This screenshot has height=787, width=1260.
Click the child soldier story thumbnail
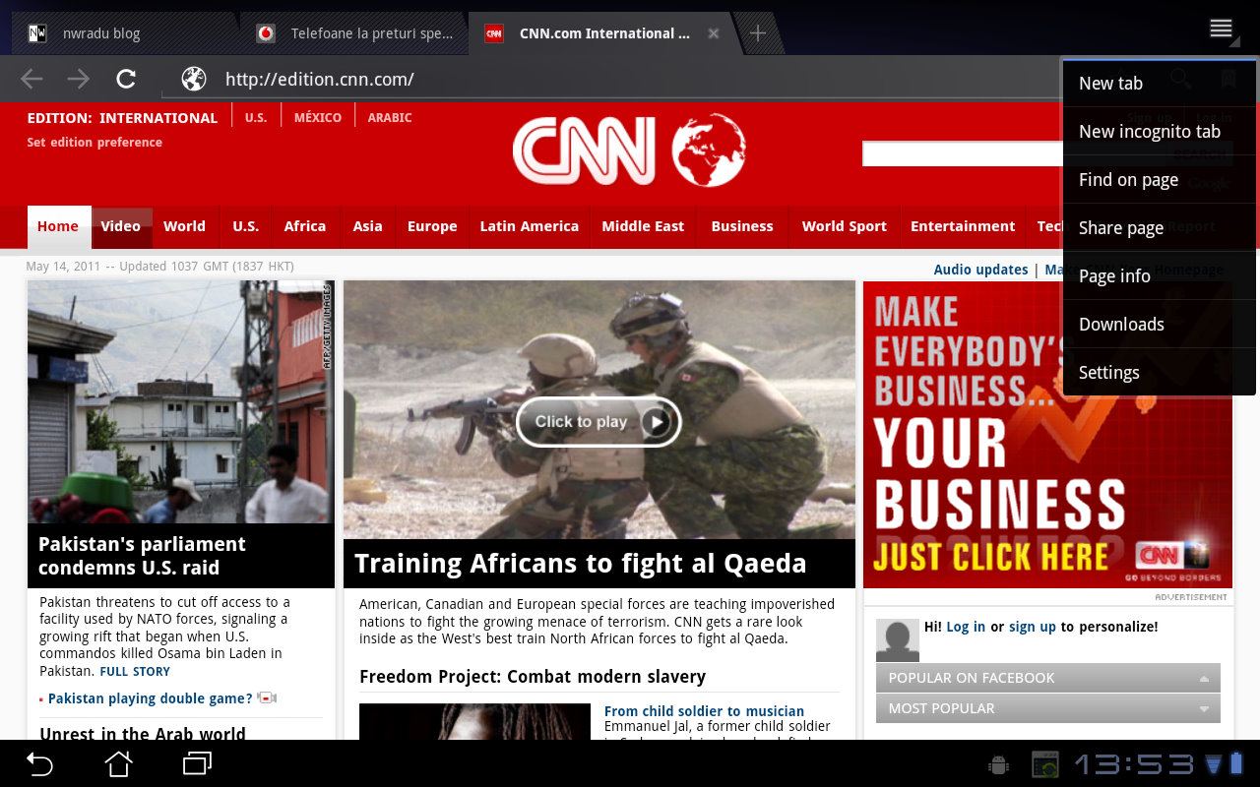474,721
